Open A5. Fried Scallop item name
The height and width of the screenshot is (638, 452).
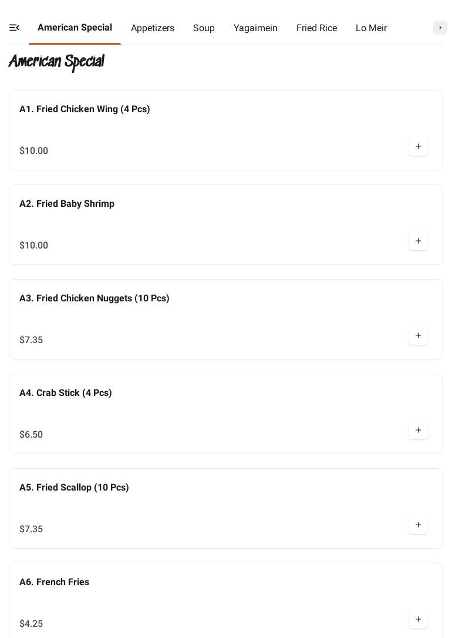74,488
